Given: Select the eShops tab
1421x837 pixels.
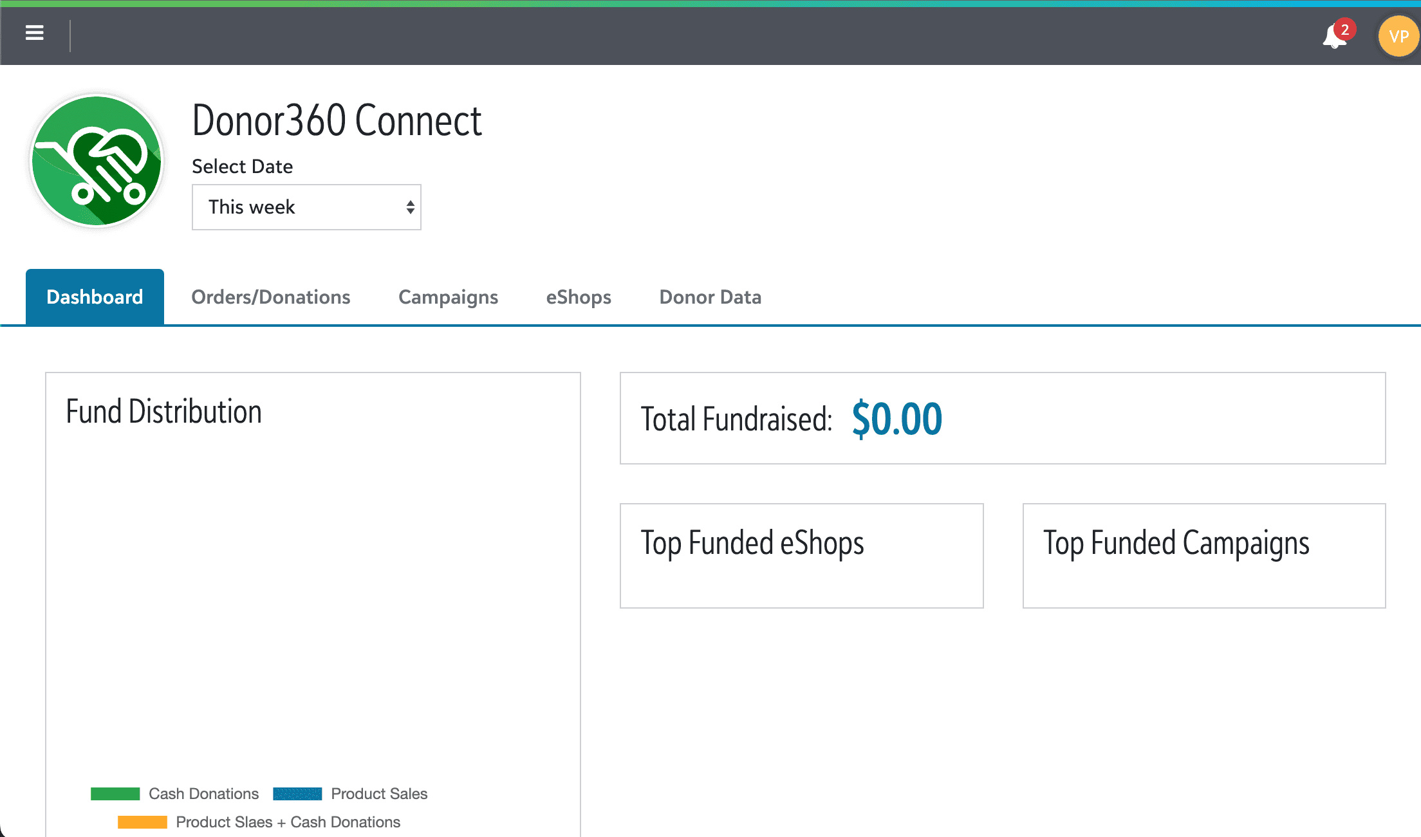Looking at the screenshot, I should coord(579,297).
